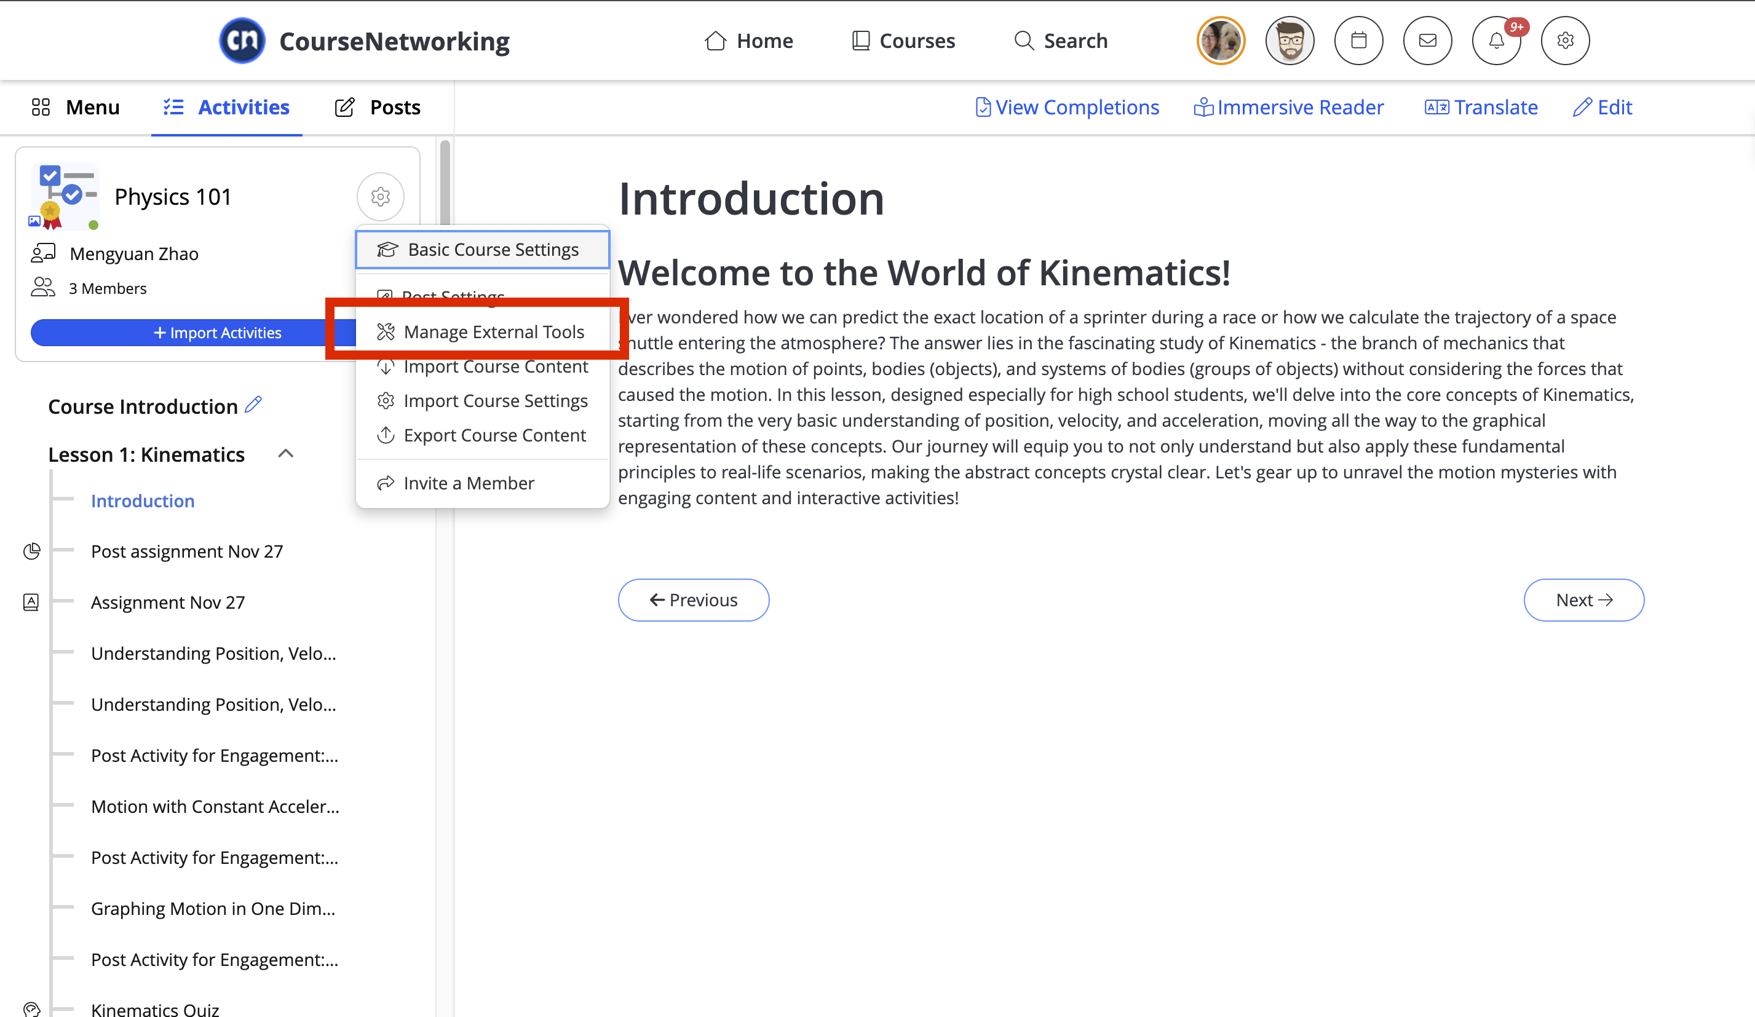Open the Courses page
The image size is (1755, 1017).
903,41
